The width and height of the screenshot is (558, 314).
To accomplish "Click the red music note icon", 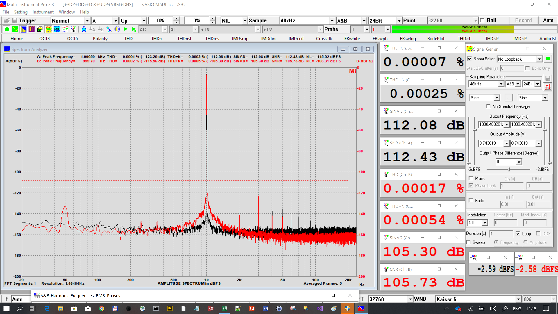I will pyautogui.click(x=548, y=87).
